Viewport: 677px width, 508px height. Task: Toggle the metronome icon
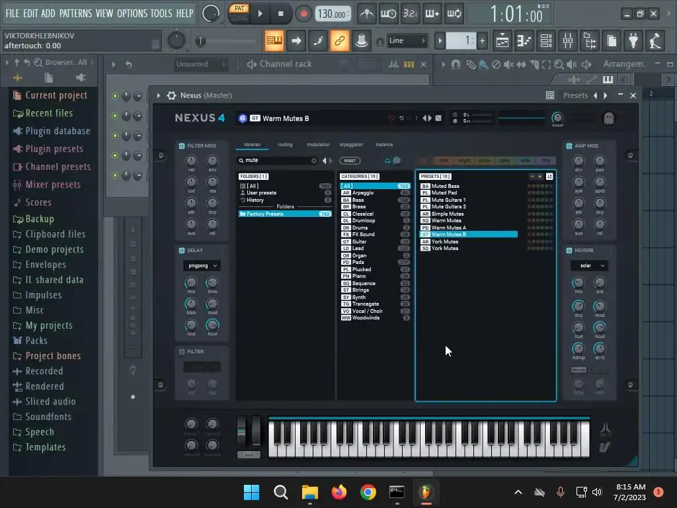click(367, 14)
